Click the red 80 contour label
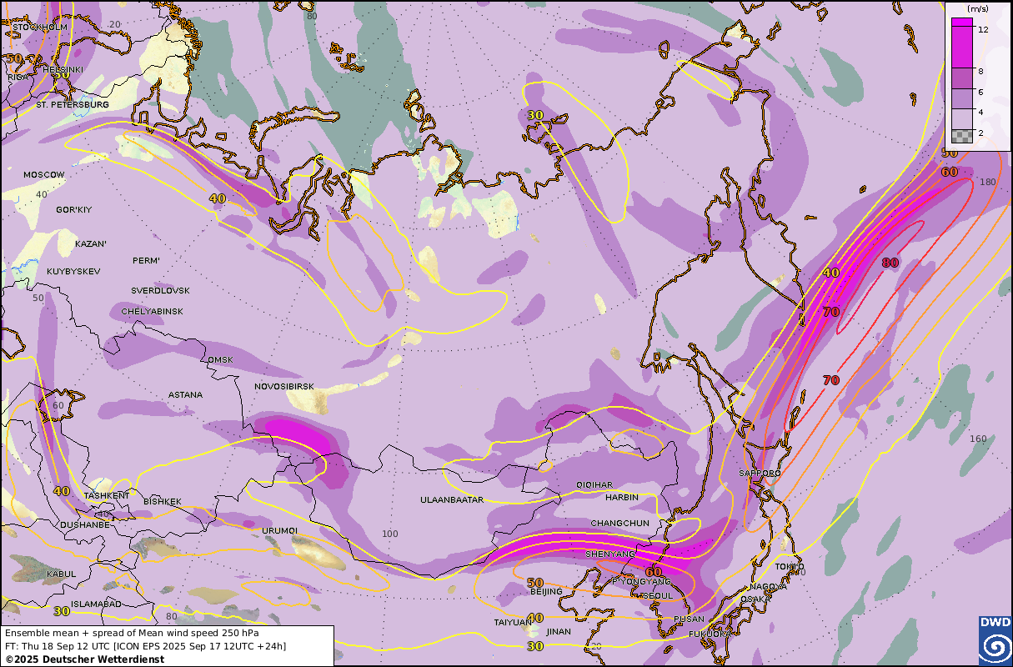The width and height of the screenshot is (1013, 667). [x=890, y=262]
